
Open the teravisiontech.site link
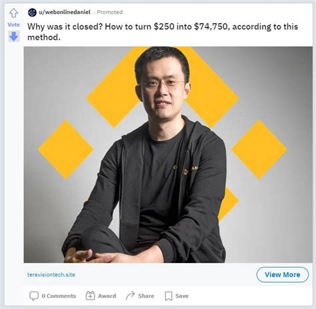[51, 274]
